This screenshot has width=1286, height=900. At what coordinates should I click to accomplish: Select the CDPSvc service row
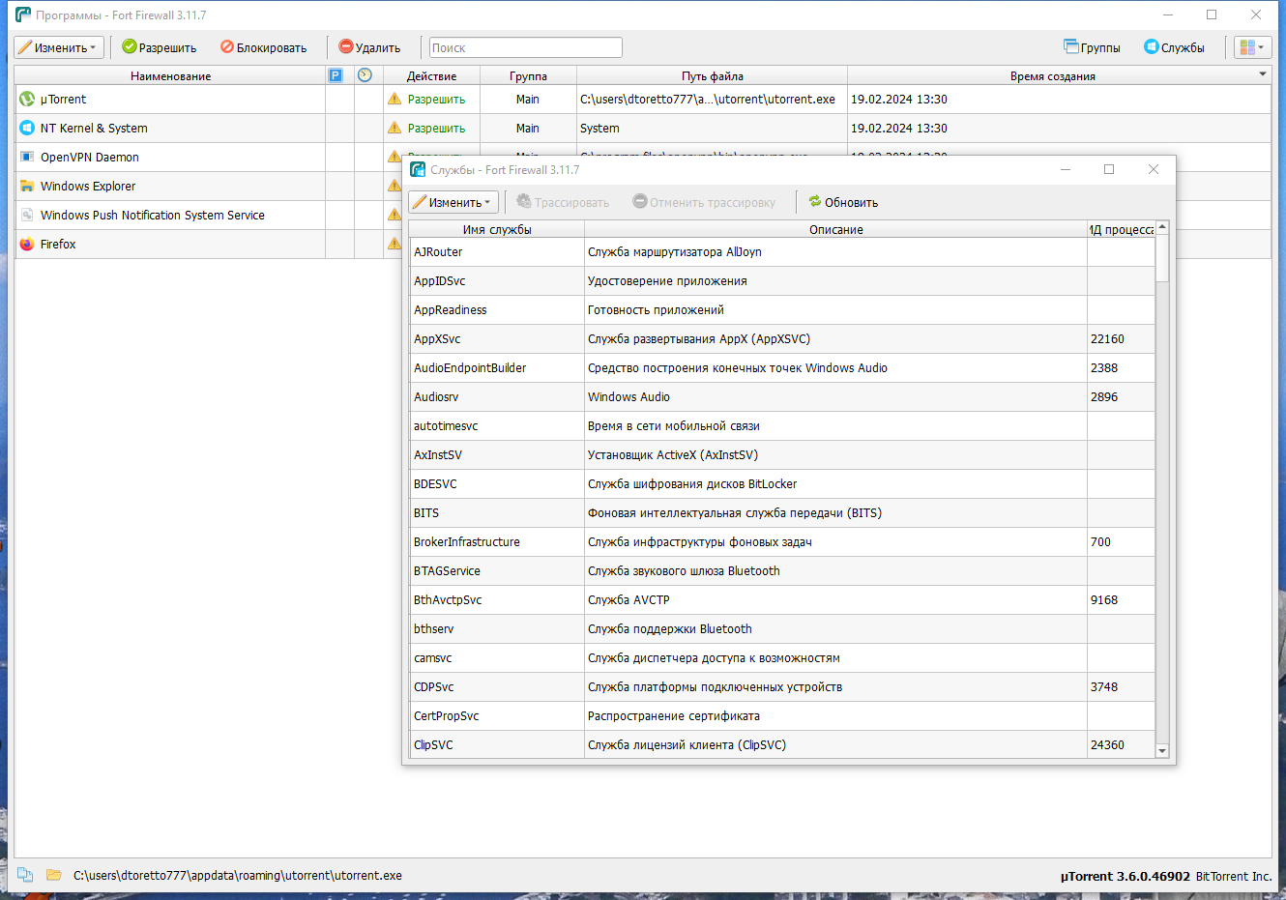782,686
